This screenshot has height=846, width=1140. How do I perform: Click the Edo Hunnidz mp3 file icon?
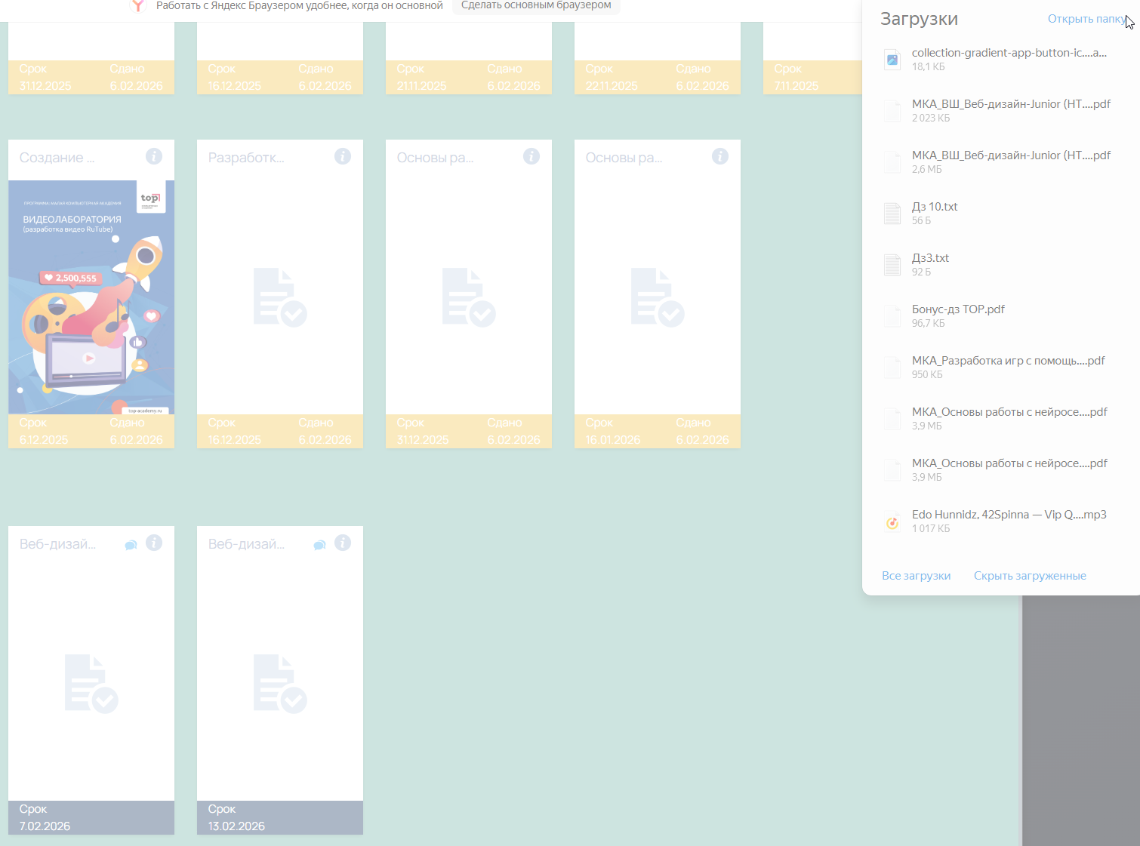pyautogui.click(x=892, y=521)
